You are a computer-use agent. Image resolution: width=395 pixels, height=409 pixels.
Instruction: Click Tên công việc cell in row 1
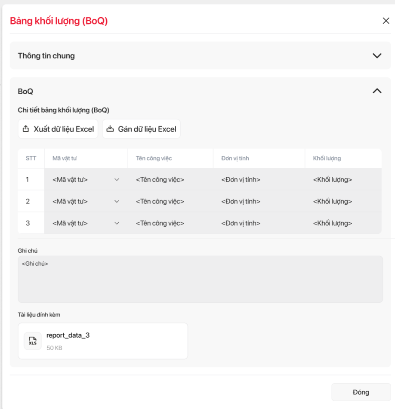160,180
